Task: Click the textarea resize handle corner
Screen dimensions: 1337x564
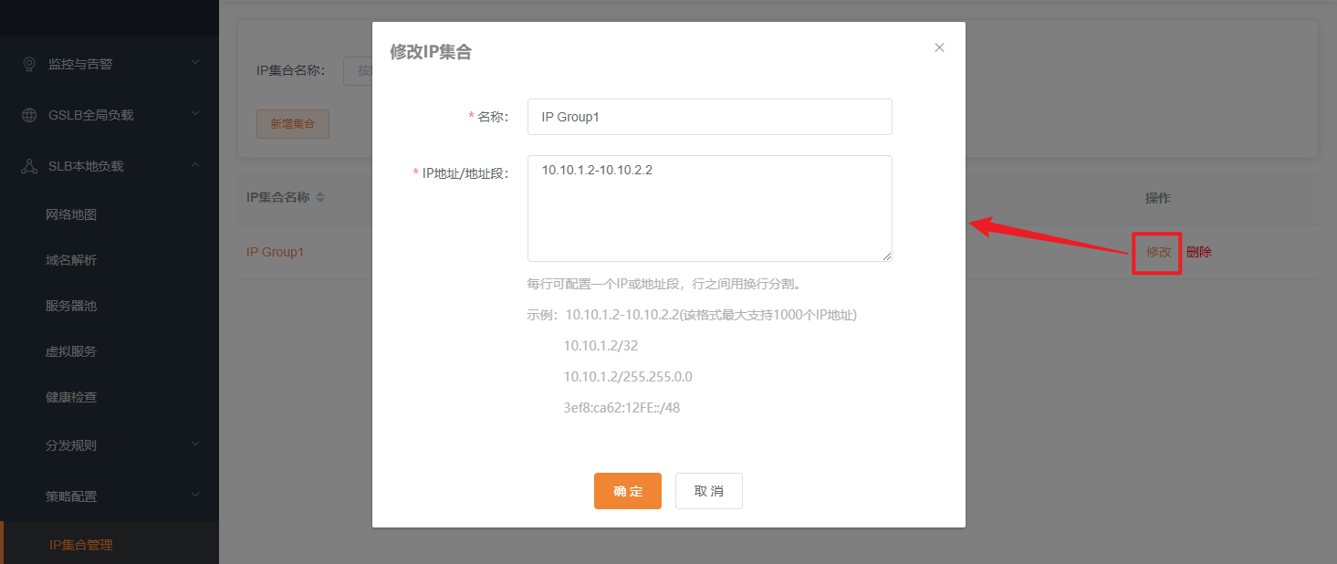Action: tap(886, 256)
